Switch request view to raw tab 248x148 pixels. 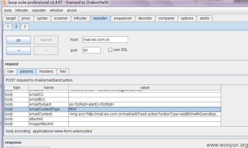[10, 71]
